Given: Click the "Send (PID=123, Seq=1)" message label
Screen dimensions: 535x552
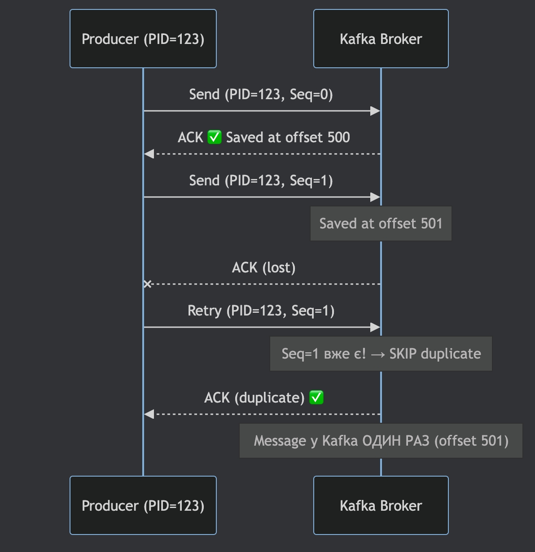Looking at the screenshot, I should 261,181.
